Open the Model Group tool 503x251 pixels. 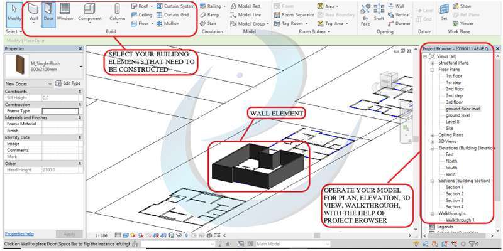(250, 23)
